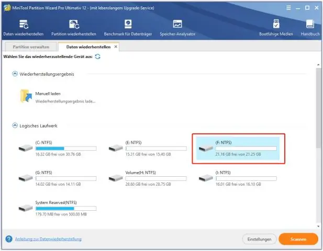Viewport: 323px width, 251px height.
Task: Click Wiederherstellungsergebnis lade... text
Action: coord(65,101)
